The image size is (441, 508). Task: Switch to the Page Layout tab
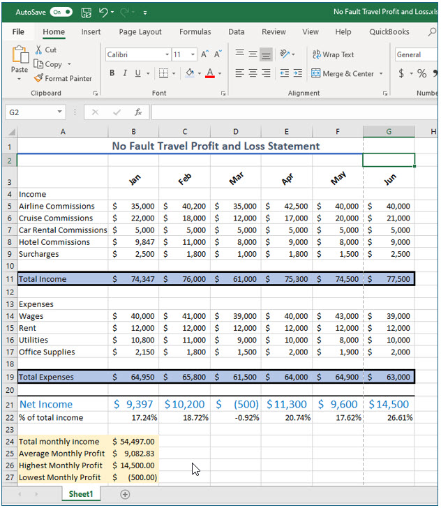[x=140, y=32]
